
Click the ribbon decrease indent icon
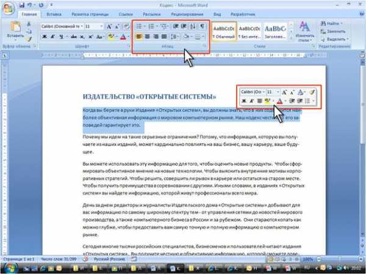176,26
